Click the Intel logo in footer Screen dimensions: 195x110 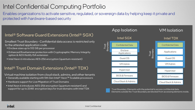click(11, 106)
